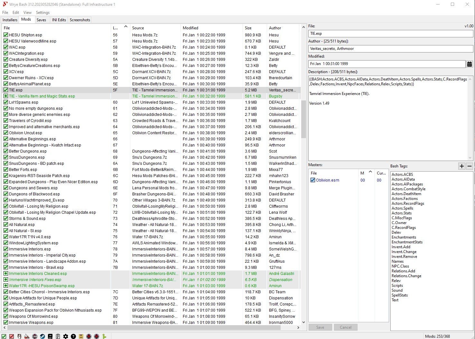
Task: Toggle the Oblivion.esm master checkbox
Action: pyautogui.click(x=313, y=180)
